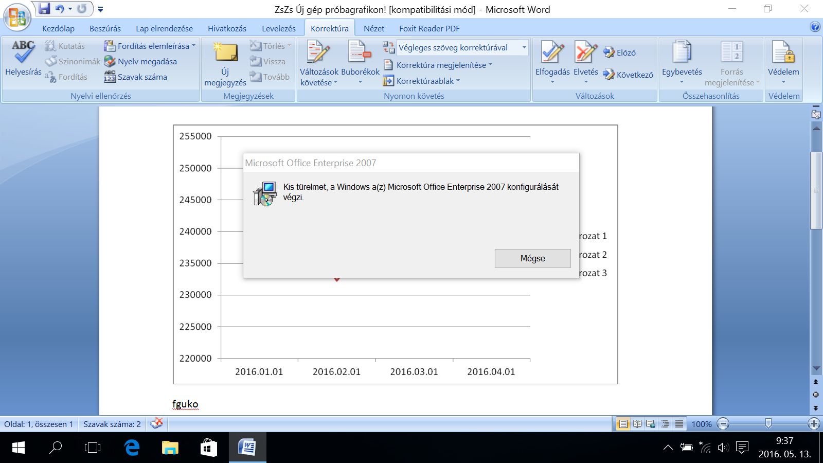This screenshot has height=463, width=823.
Task: Click the vertical scrollbar down arrow
Action: tap(816, 369)
